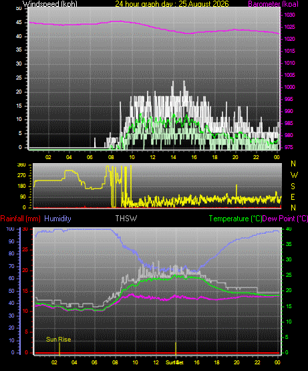
Task: Click the W compass label beside direction graph
Action: tap(294, 175)
